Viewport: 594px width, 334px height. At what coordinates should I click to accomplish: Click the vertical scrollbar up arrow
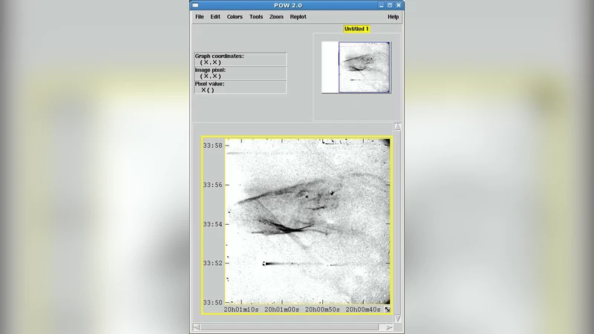click(x=398, y=127)
